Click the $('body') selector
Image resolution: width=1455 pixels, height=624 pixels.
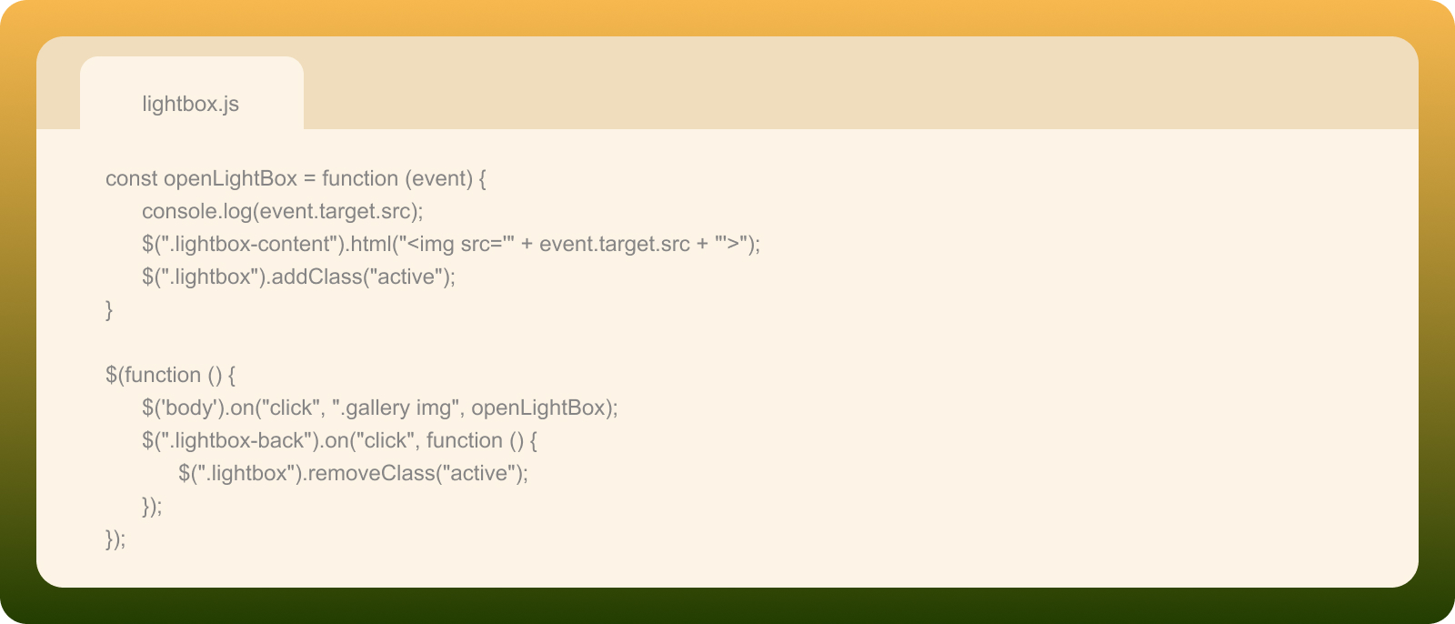pos(183,408)
